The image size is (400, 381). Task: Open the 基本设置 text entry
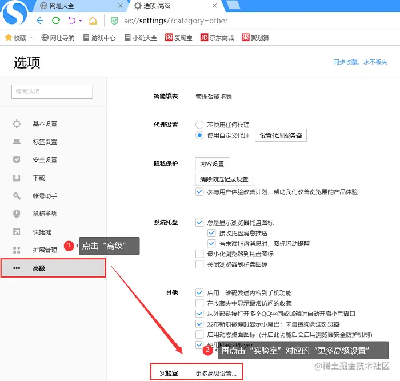coord(45,124)
